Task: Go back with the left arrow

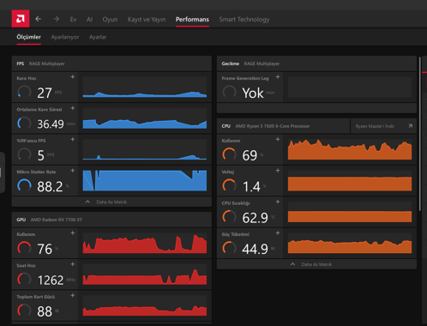Action: (x=39, y=19)
